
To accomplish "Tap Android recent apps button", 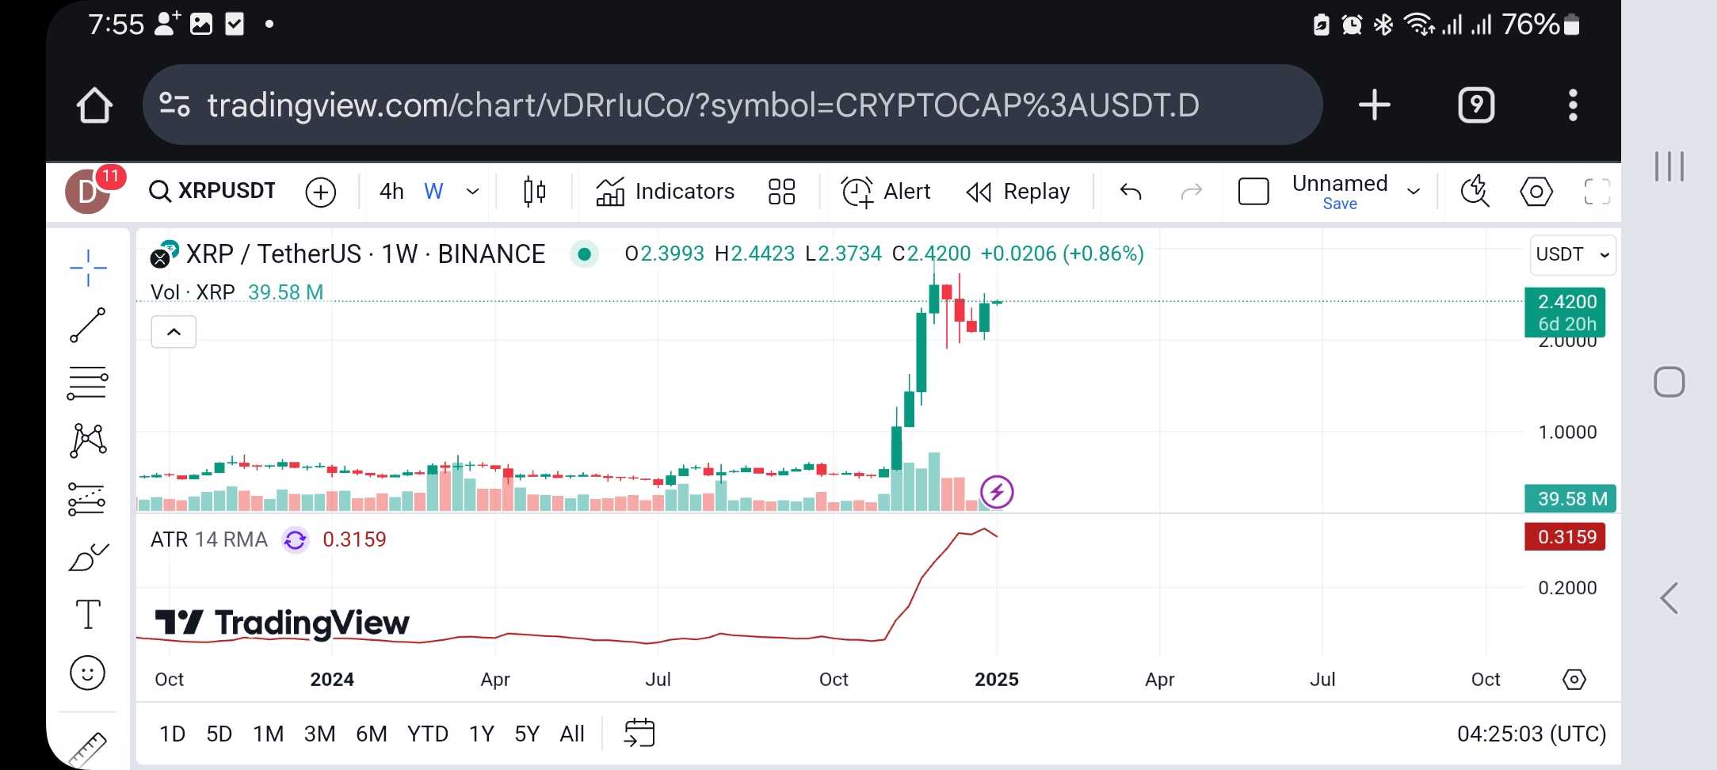I will pos(1669,166).
